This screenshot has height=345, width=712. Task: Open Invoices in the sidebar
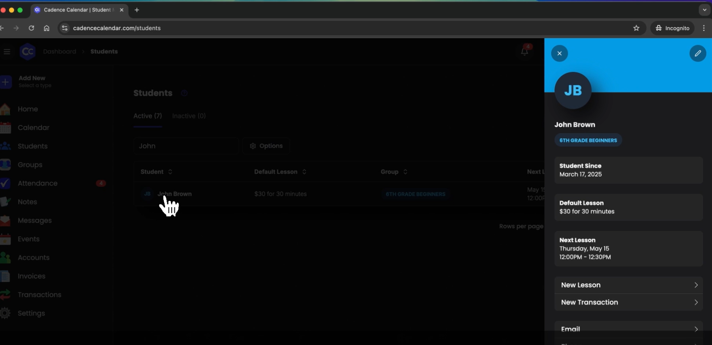point(32,276)
